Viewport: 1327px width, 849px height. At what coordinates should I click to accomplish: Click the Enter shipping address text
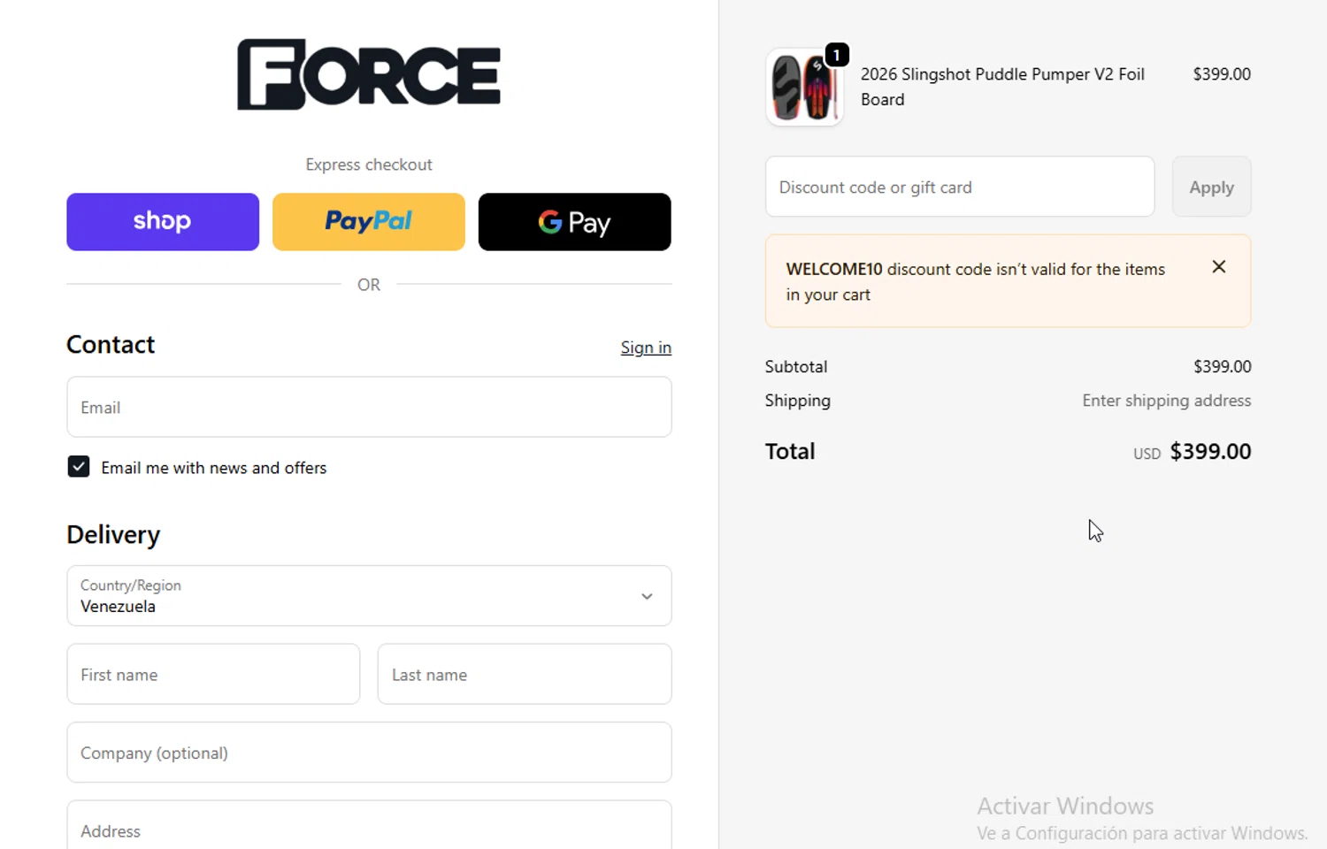(x=1167, y=401)
